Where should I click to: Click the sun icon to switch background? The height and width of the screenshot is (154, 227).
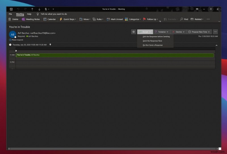pos(134,32)
